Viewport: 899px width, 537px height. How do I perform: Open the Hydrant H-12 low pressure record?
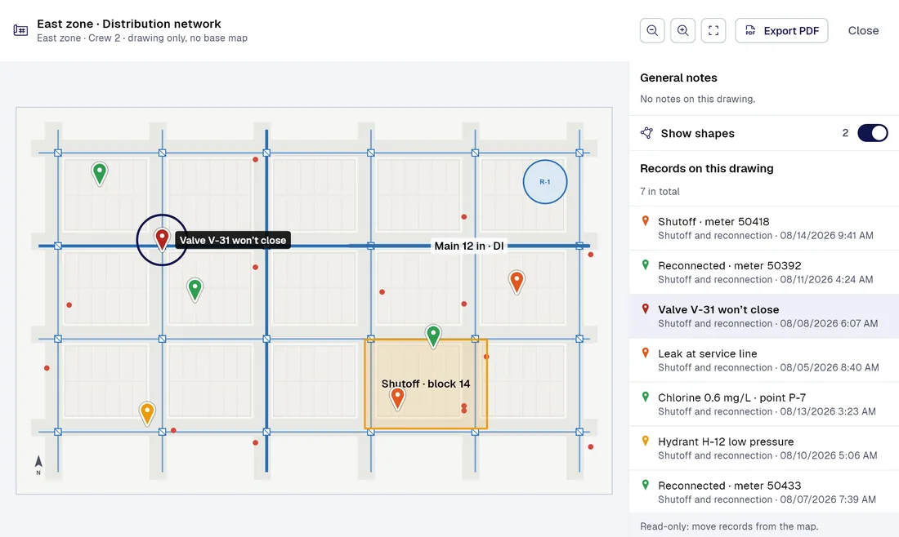pyautogui.click(x=763, y=448)
